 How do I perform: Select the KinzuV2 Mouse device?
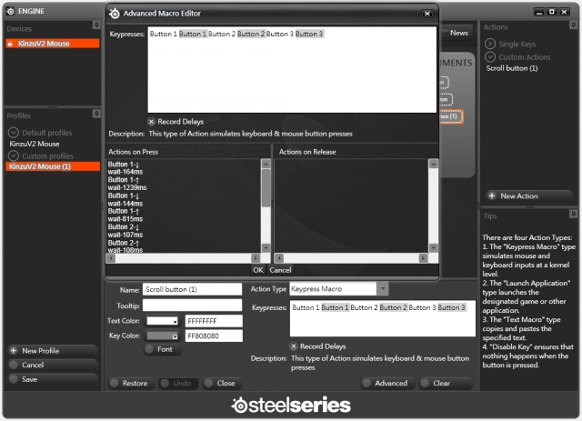[x=53, y=44]
